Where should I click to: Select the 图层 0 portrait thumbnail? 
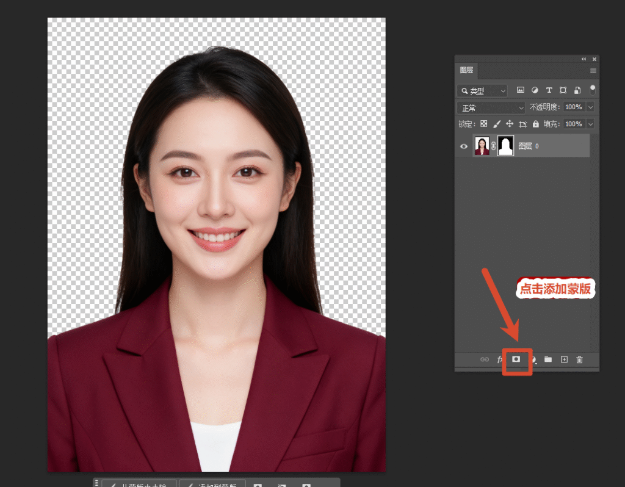coord(482,146)
